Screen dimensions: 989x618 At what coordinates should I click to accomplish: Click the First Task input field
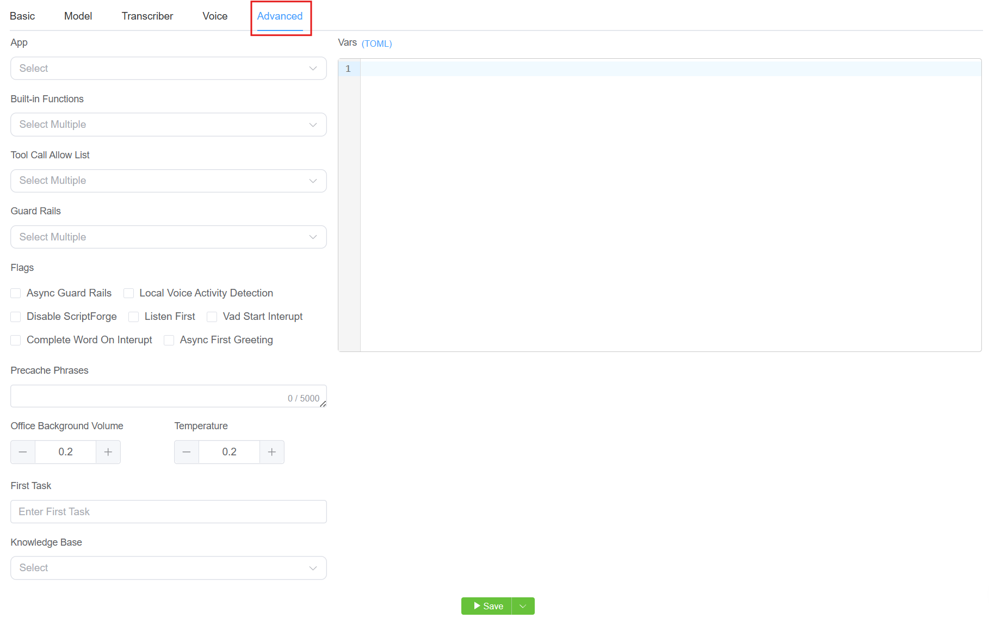pos(168,512)
